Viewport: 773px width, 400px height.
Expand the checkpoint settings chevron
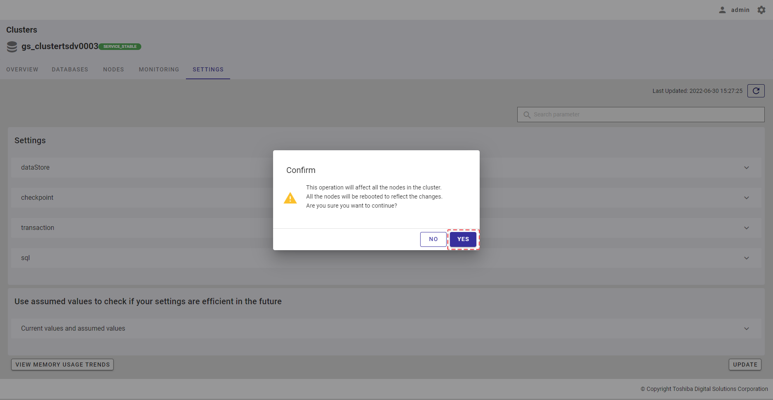[746, 198]
